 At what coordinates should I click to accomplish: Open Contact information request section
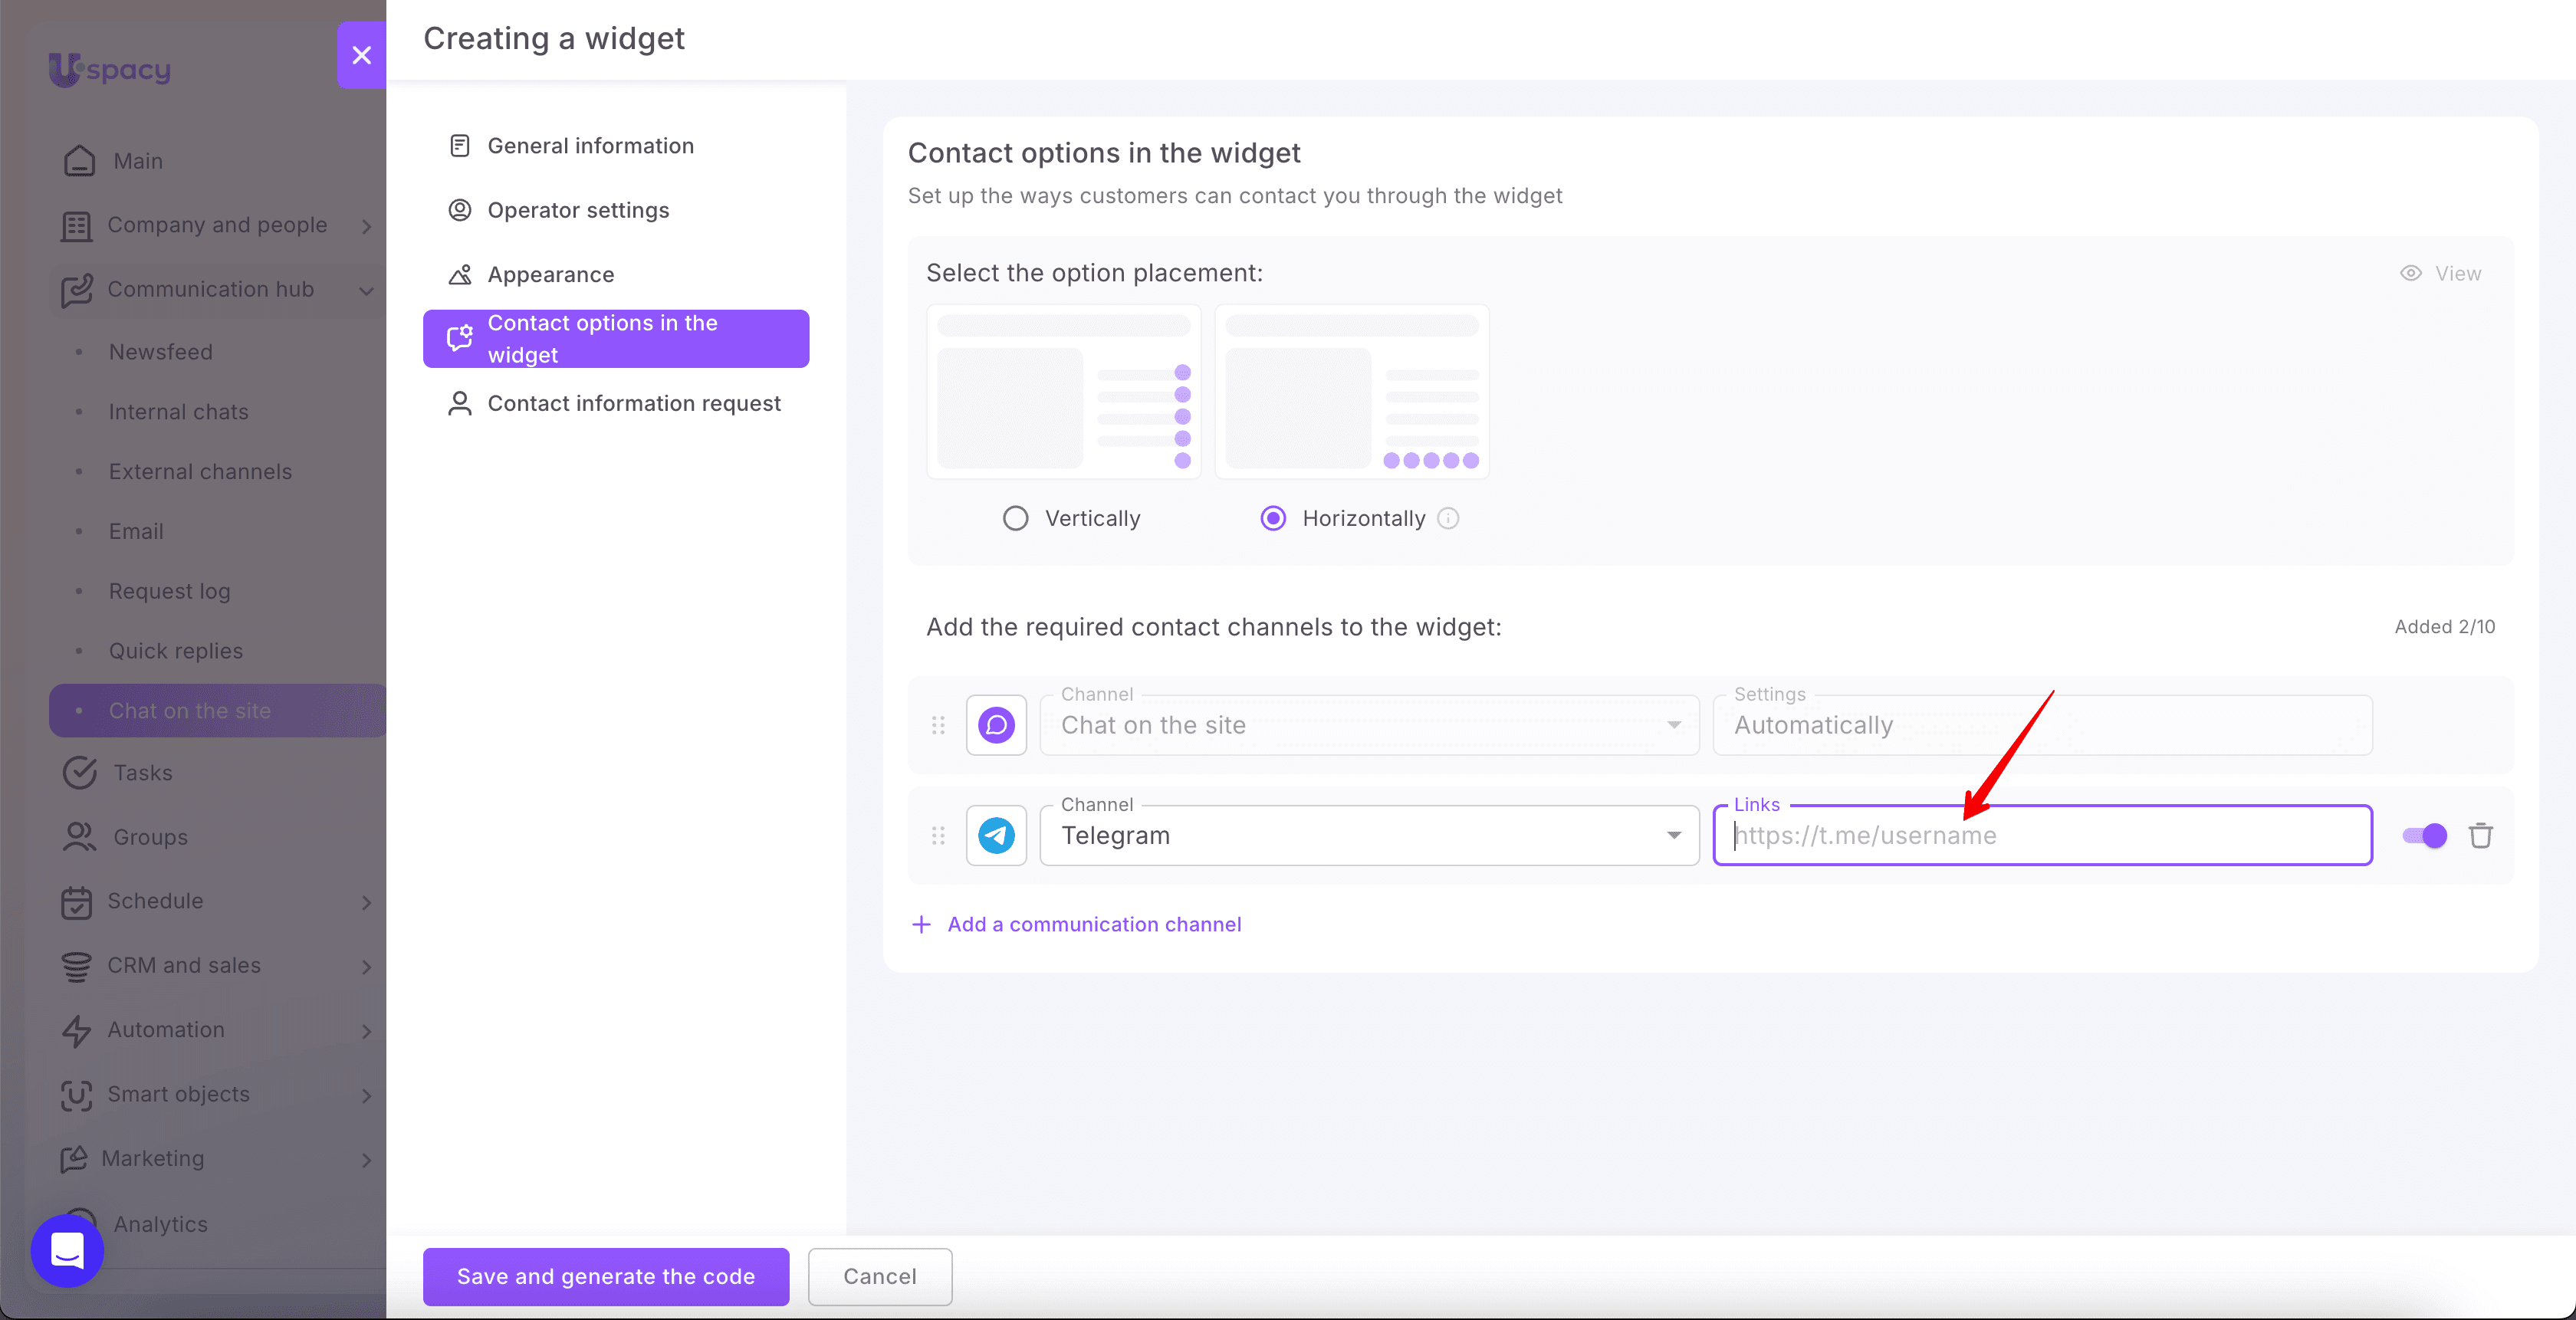point(616,403)
